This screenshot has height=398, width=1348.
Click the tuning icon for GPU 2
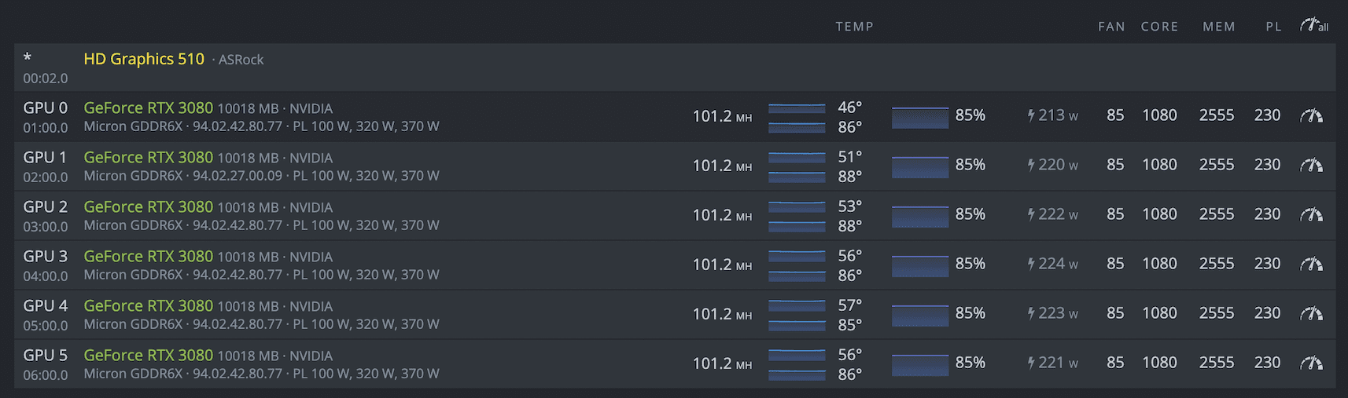click(x=1311, y=215)
